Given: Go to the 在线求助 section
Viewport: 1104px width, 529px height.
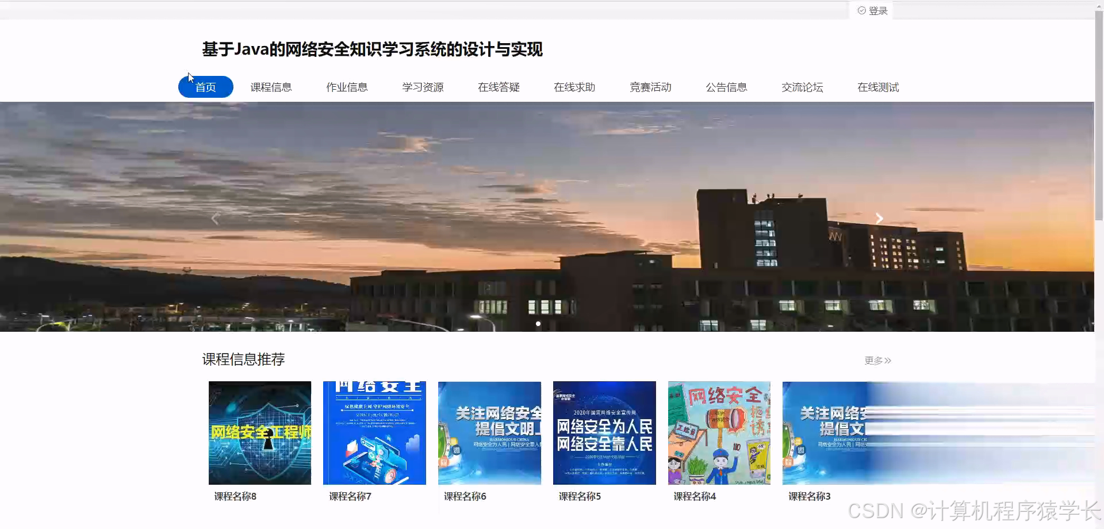Looking at the screenshot, I should click(x=574, y=87).
